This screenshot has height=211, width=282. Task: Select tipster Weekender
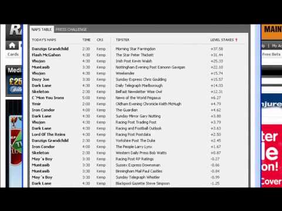coord(125,73)
